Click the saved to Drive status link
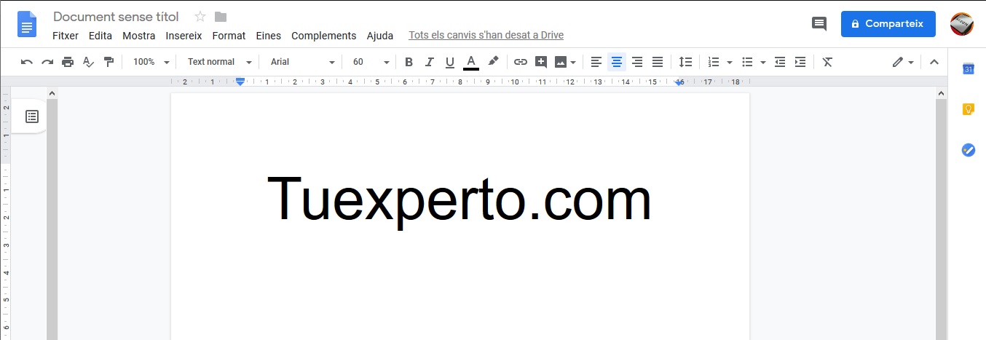This screenshot has height=340, width=986. 486,35
